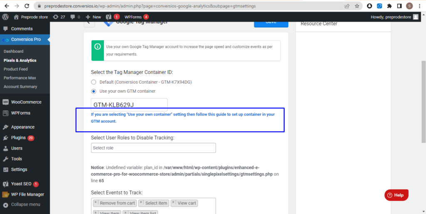Open the Chrome profile avatar S
The image size is (426, 214).
click(409, 6)
